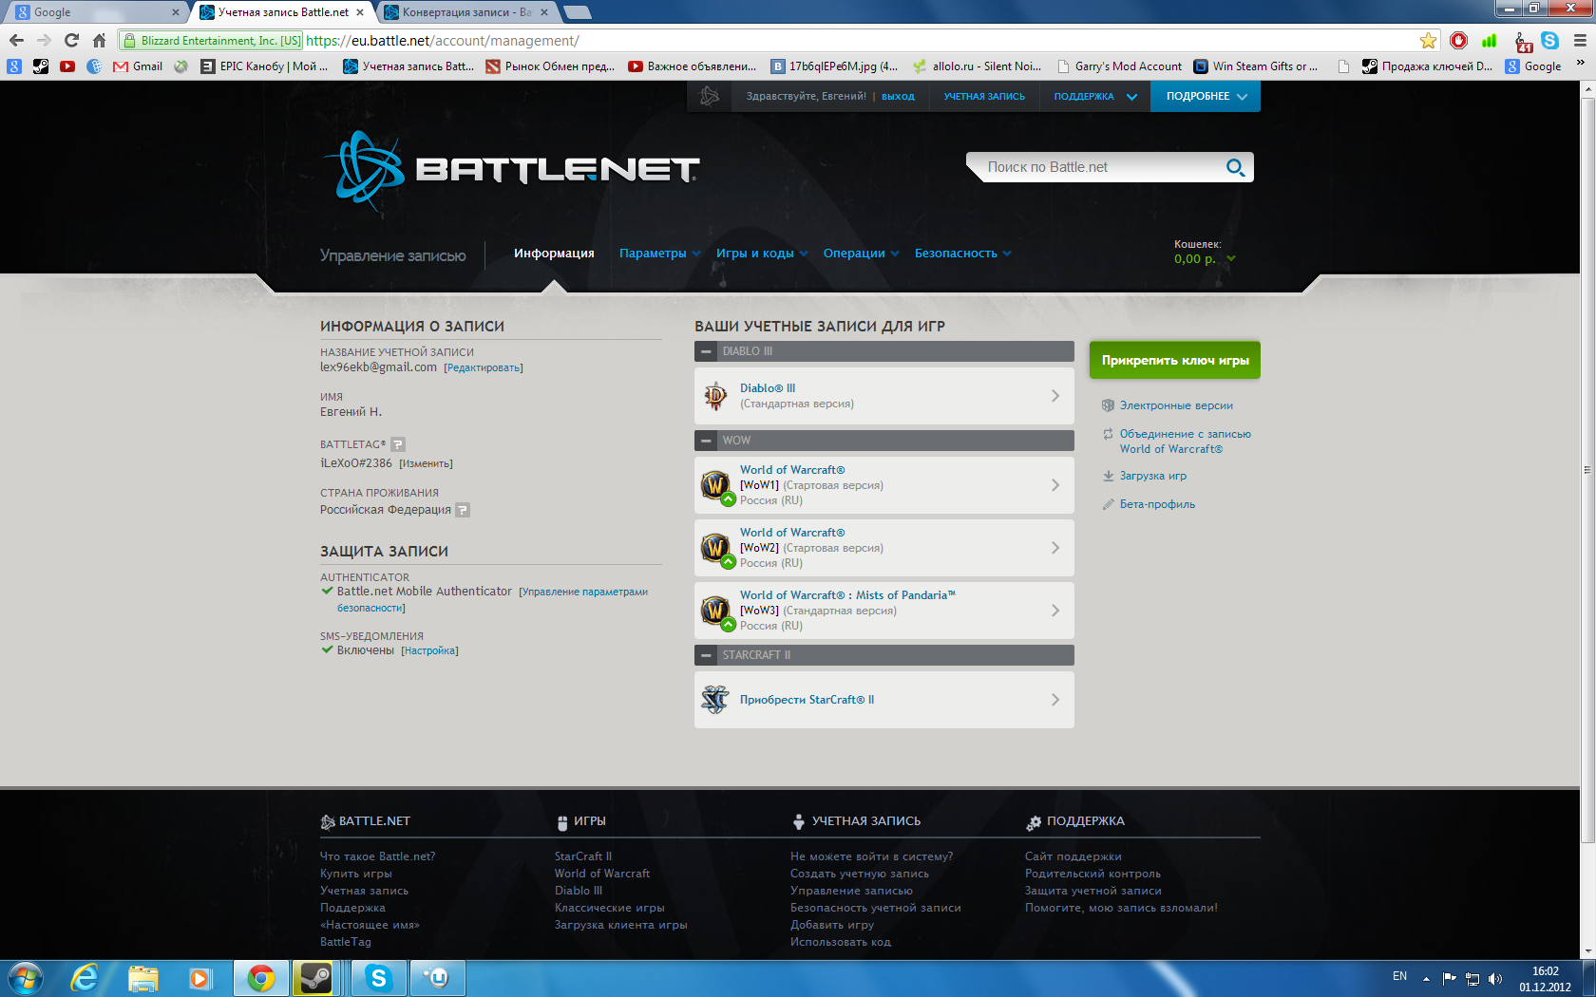Expand the ПОДРОБНЕЕ dropdown button
This screenshot has height=997, width=1596.
(x=1206, y=97)
